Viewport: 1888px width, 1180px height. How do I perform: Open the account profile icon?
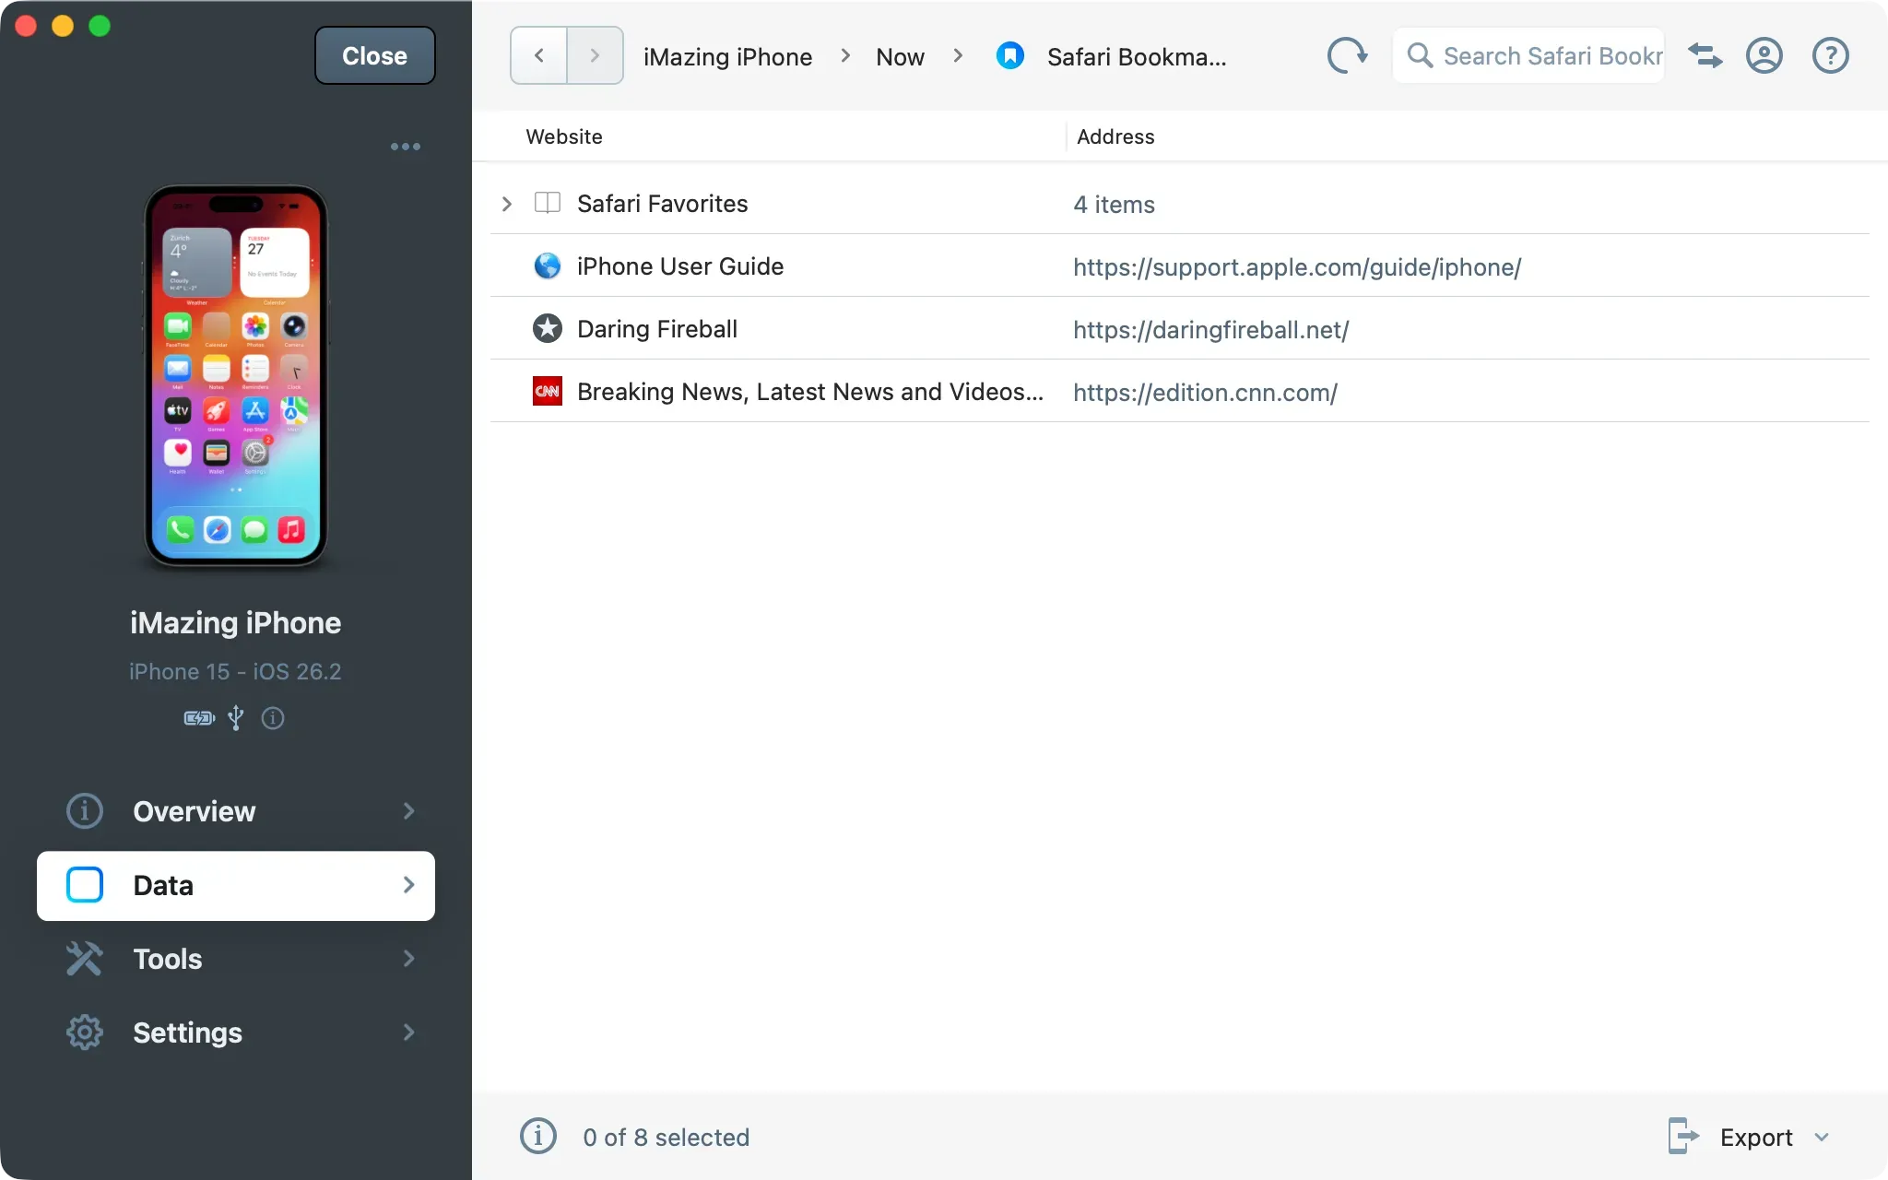click(x=1764, y=55)
